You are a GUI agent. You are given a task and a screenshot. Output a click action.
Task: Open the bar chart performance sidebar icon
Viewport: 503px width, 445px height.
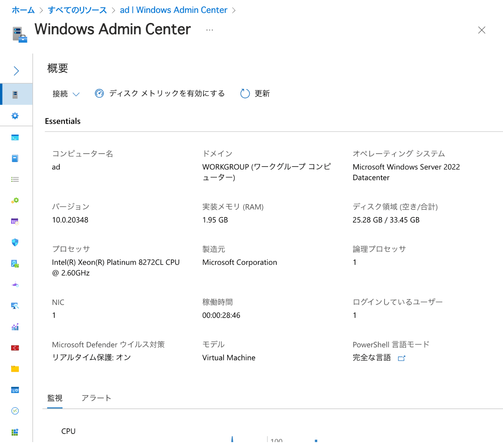[x=15, y=327]
